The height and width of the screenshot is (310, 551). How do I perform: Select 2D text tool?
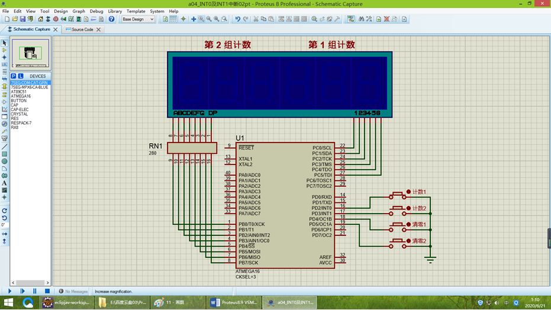click(4, 183)
